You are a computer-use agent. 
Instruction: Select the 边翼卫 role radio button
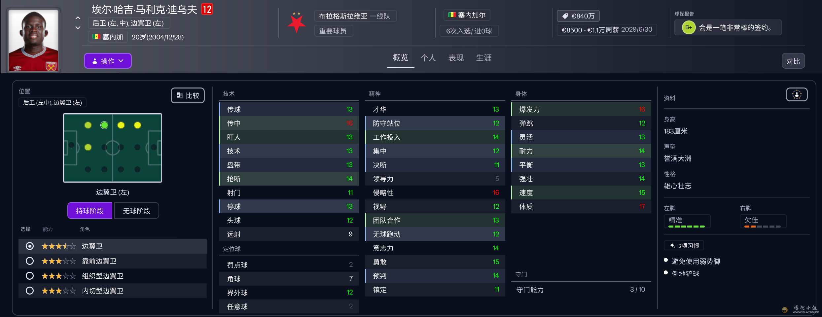[x=30, y=246]
